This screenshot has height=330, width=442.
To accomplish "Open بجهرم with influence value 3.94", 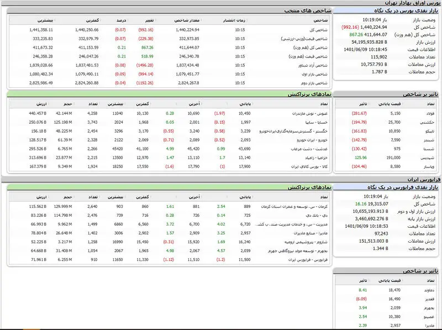I will click(x=429, y=308).
